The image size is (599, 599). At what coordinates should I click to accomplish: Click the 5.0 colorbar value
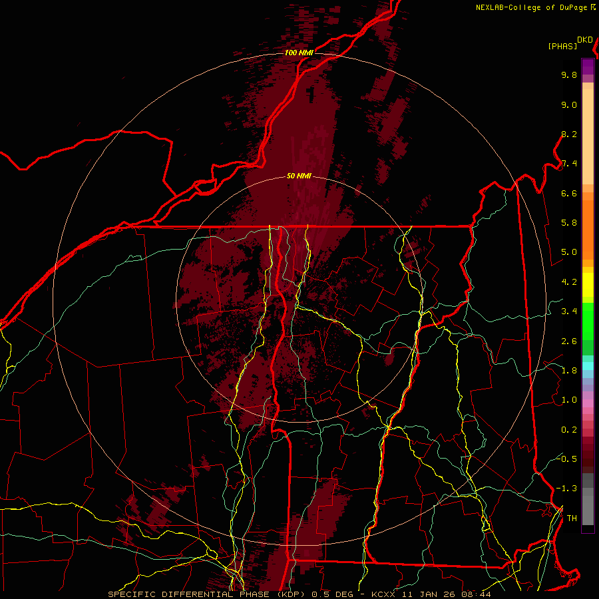click(x=569, y=252)
